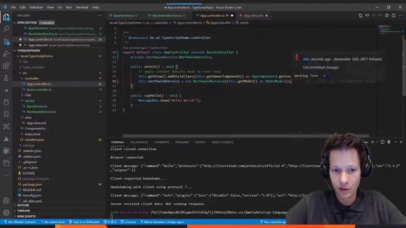Open BaseController.ts in the file tree
This screenshot has width=406, height=228.
pyautogui.click(x=39, y=90)
